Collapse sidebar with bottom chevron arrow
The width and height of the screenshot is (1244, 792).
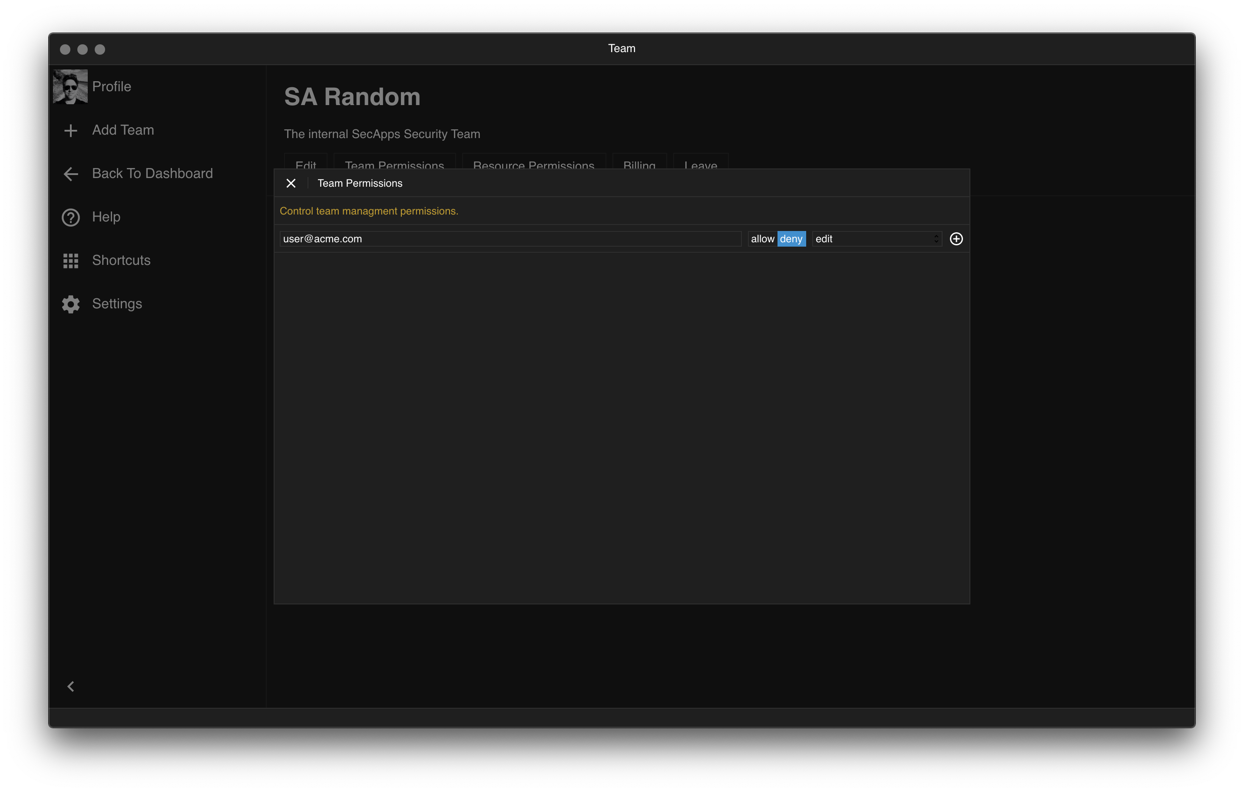coord(71,686)
